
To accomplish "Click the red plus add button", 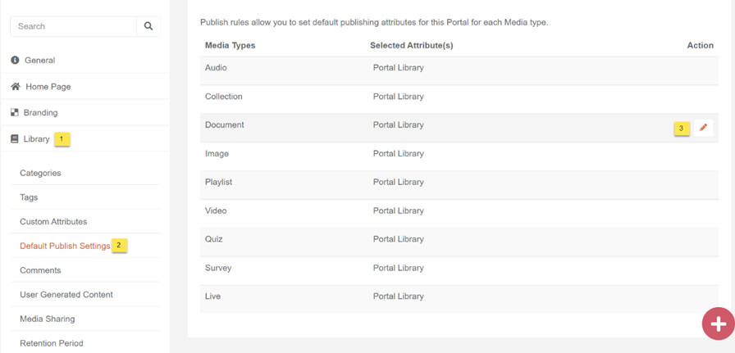I will pos(718,324).
